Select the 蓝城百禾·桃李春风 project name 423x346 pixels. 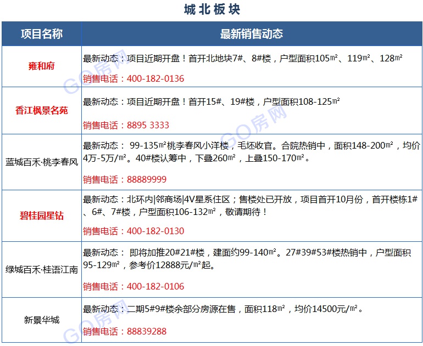point(42,162)
